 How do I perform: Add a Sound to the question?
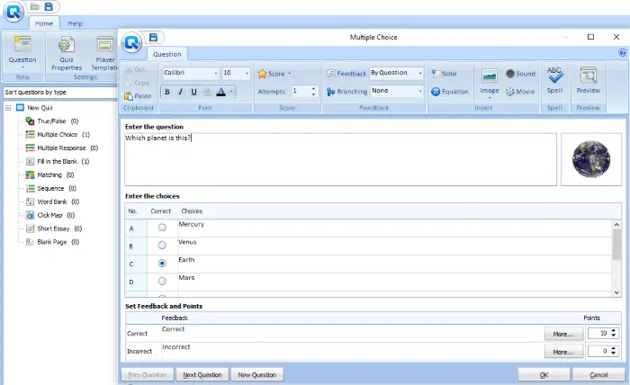tap(520, 74)
